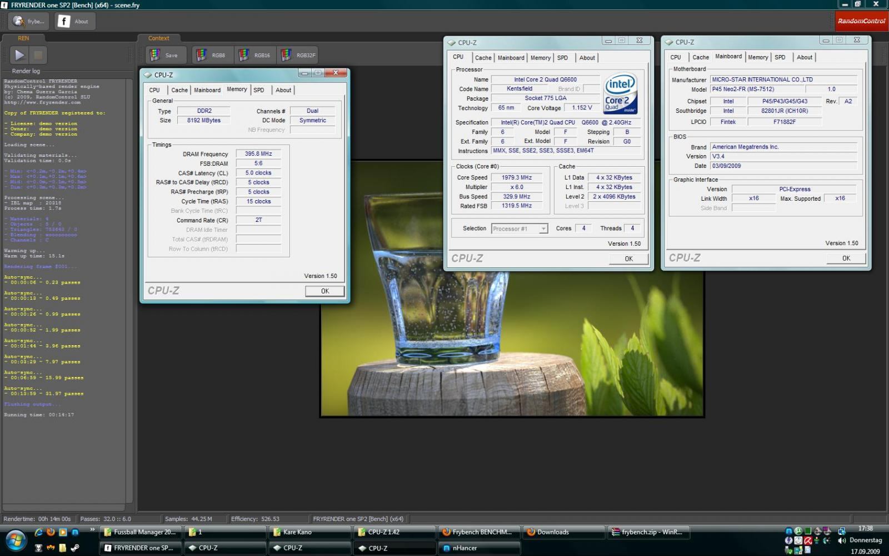
Task: Open the CPU tab in the Memory CPU-Z window
Action: pos(154,90)
